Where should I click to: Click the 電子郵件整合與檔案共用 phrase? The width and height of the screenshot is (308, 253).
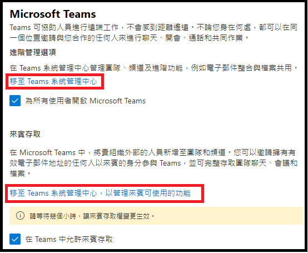tap(249, 68)
